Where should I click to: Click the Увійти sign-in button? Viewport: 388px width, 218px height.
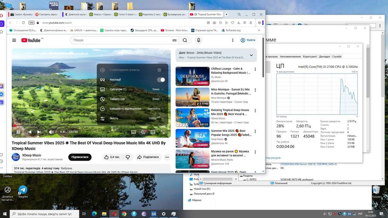248,40
